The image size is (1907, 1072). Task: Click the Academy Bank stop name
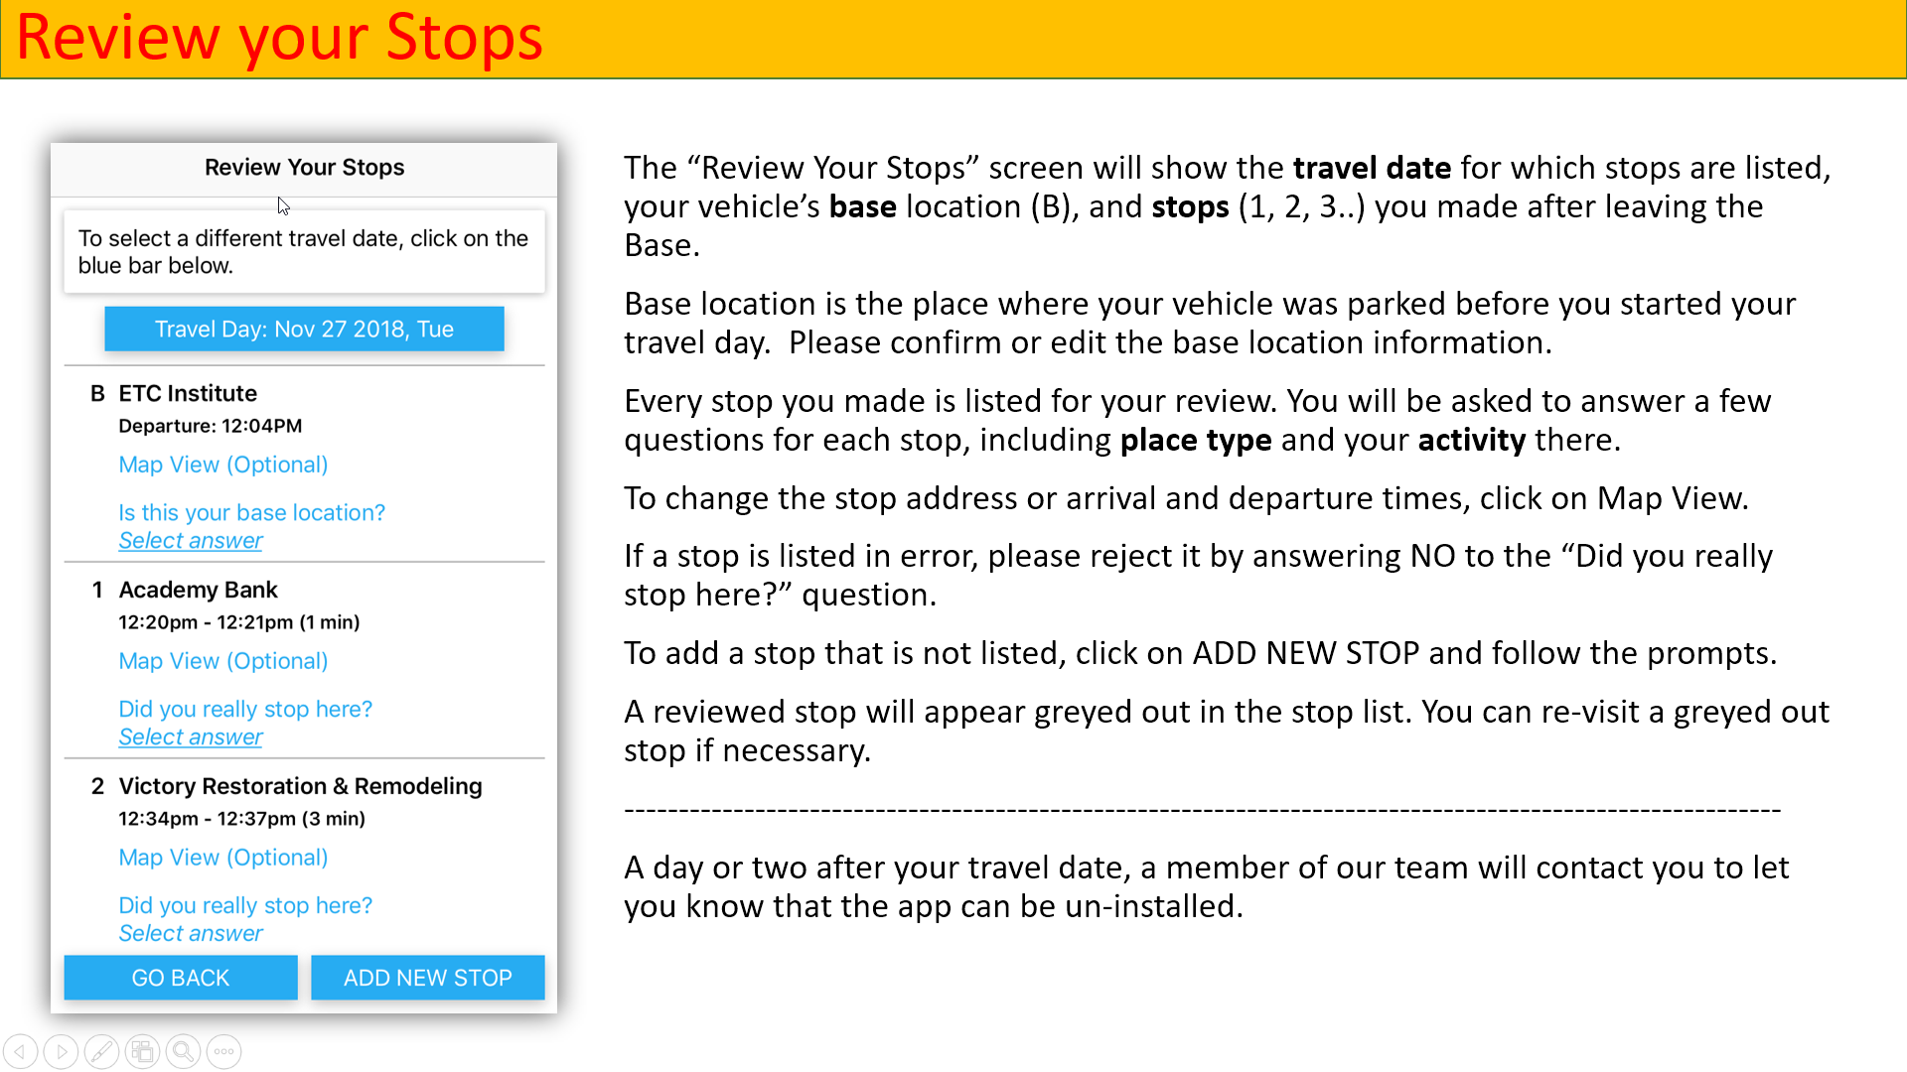coord(198,590)
